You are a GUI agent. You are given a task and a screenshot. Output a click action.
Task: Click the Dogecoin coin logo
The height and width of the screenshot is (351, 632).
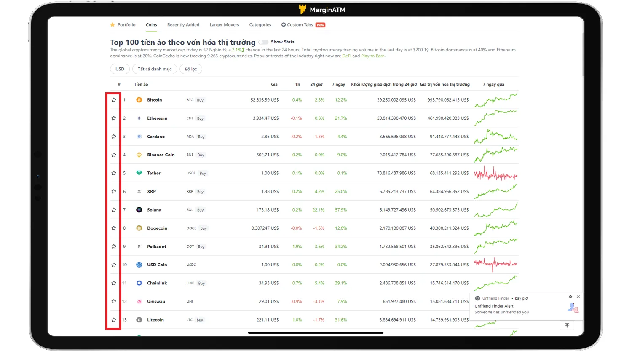click(x=139, y=228)
